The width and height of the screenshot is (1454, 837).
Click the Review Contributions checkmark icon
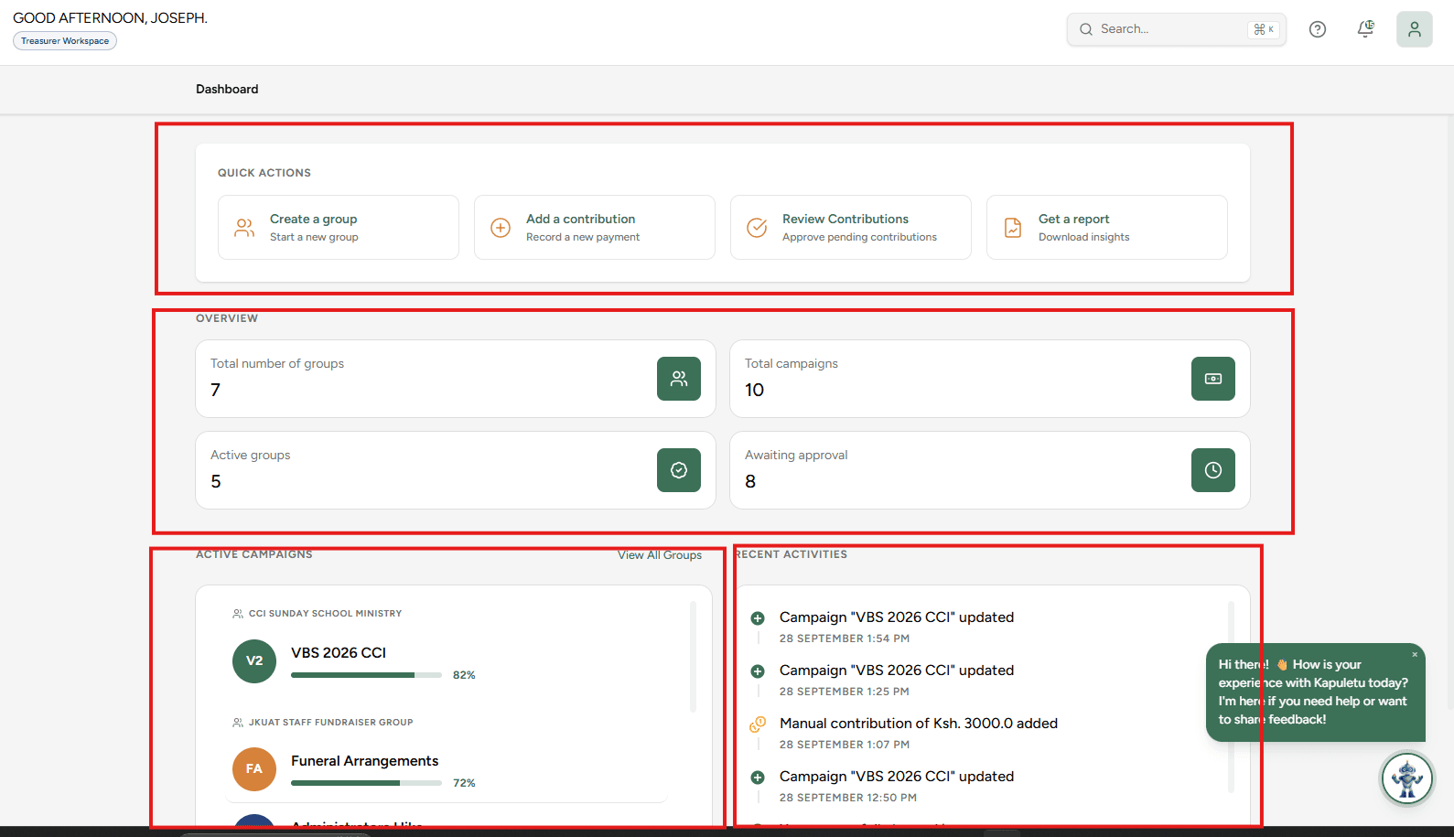[757, 228]
